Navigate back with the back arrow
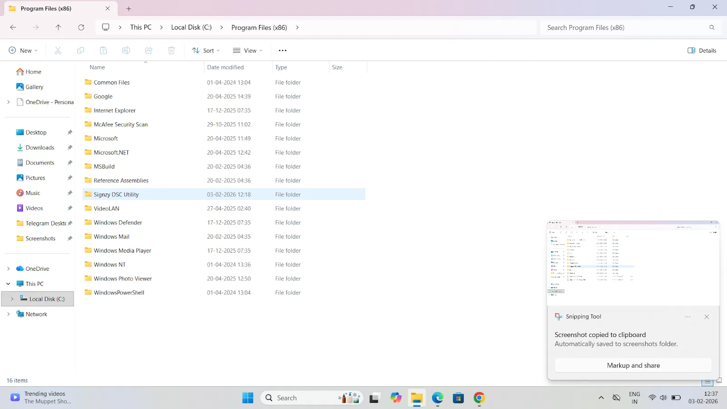 13,27
